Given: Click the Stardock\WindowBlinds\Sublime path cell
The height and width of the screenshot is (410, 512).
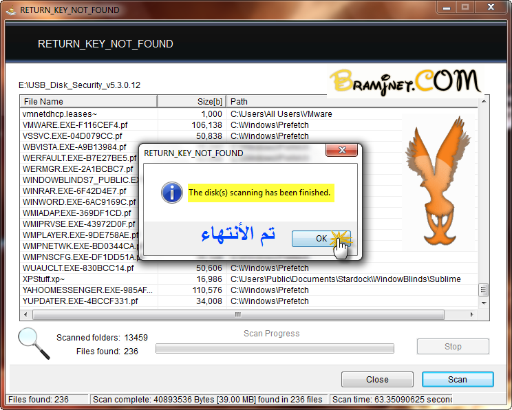Looking at the screenshot, I should pos(345,279).
